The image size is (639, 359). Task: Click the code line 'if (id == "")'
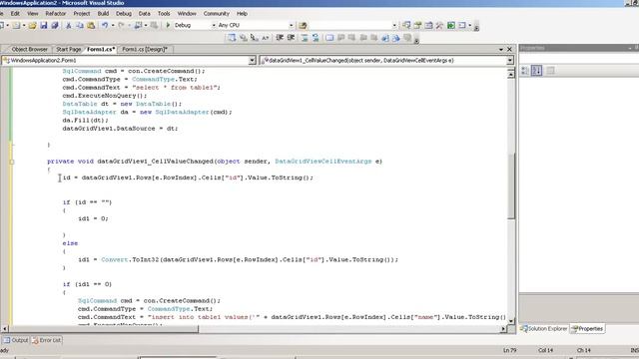pyautogui.click(x=87, y=202)
